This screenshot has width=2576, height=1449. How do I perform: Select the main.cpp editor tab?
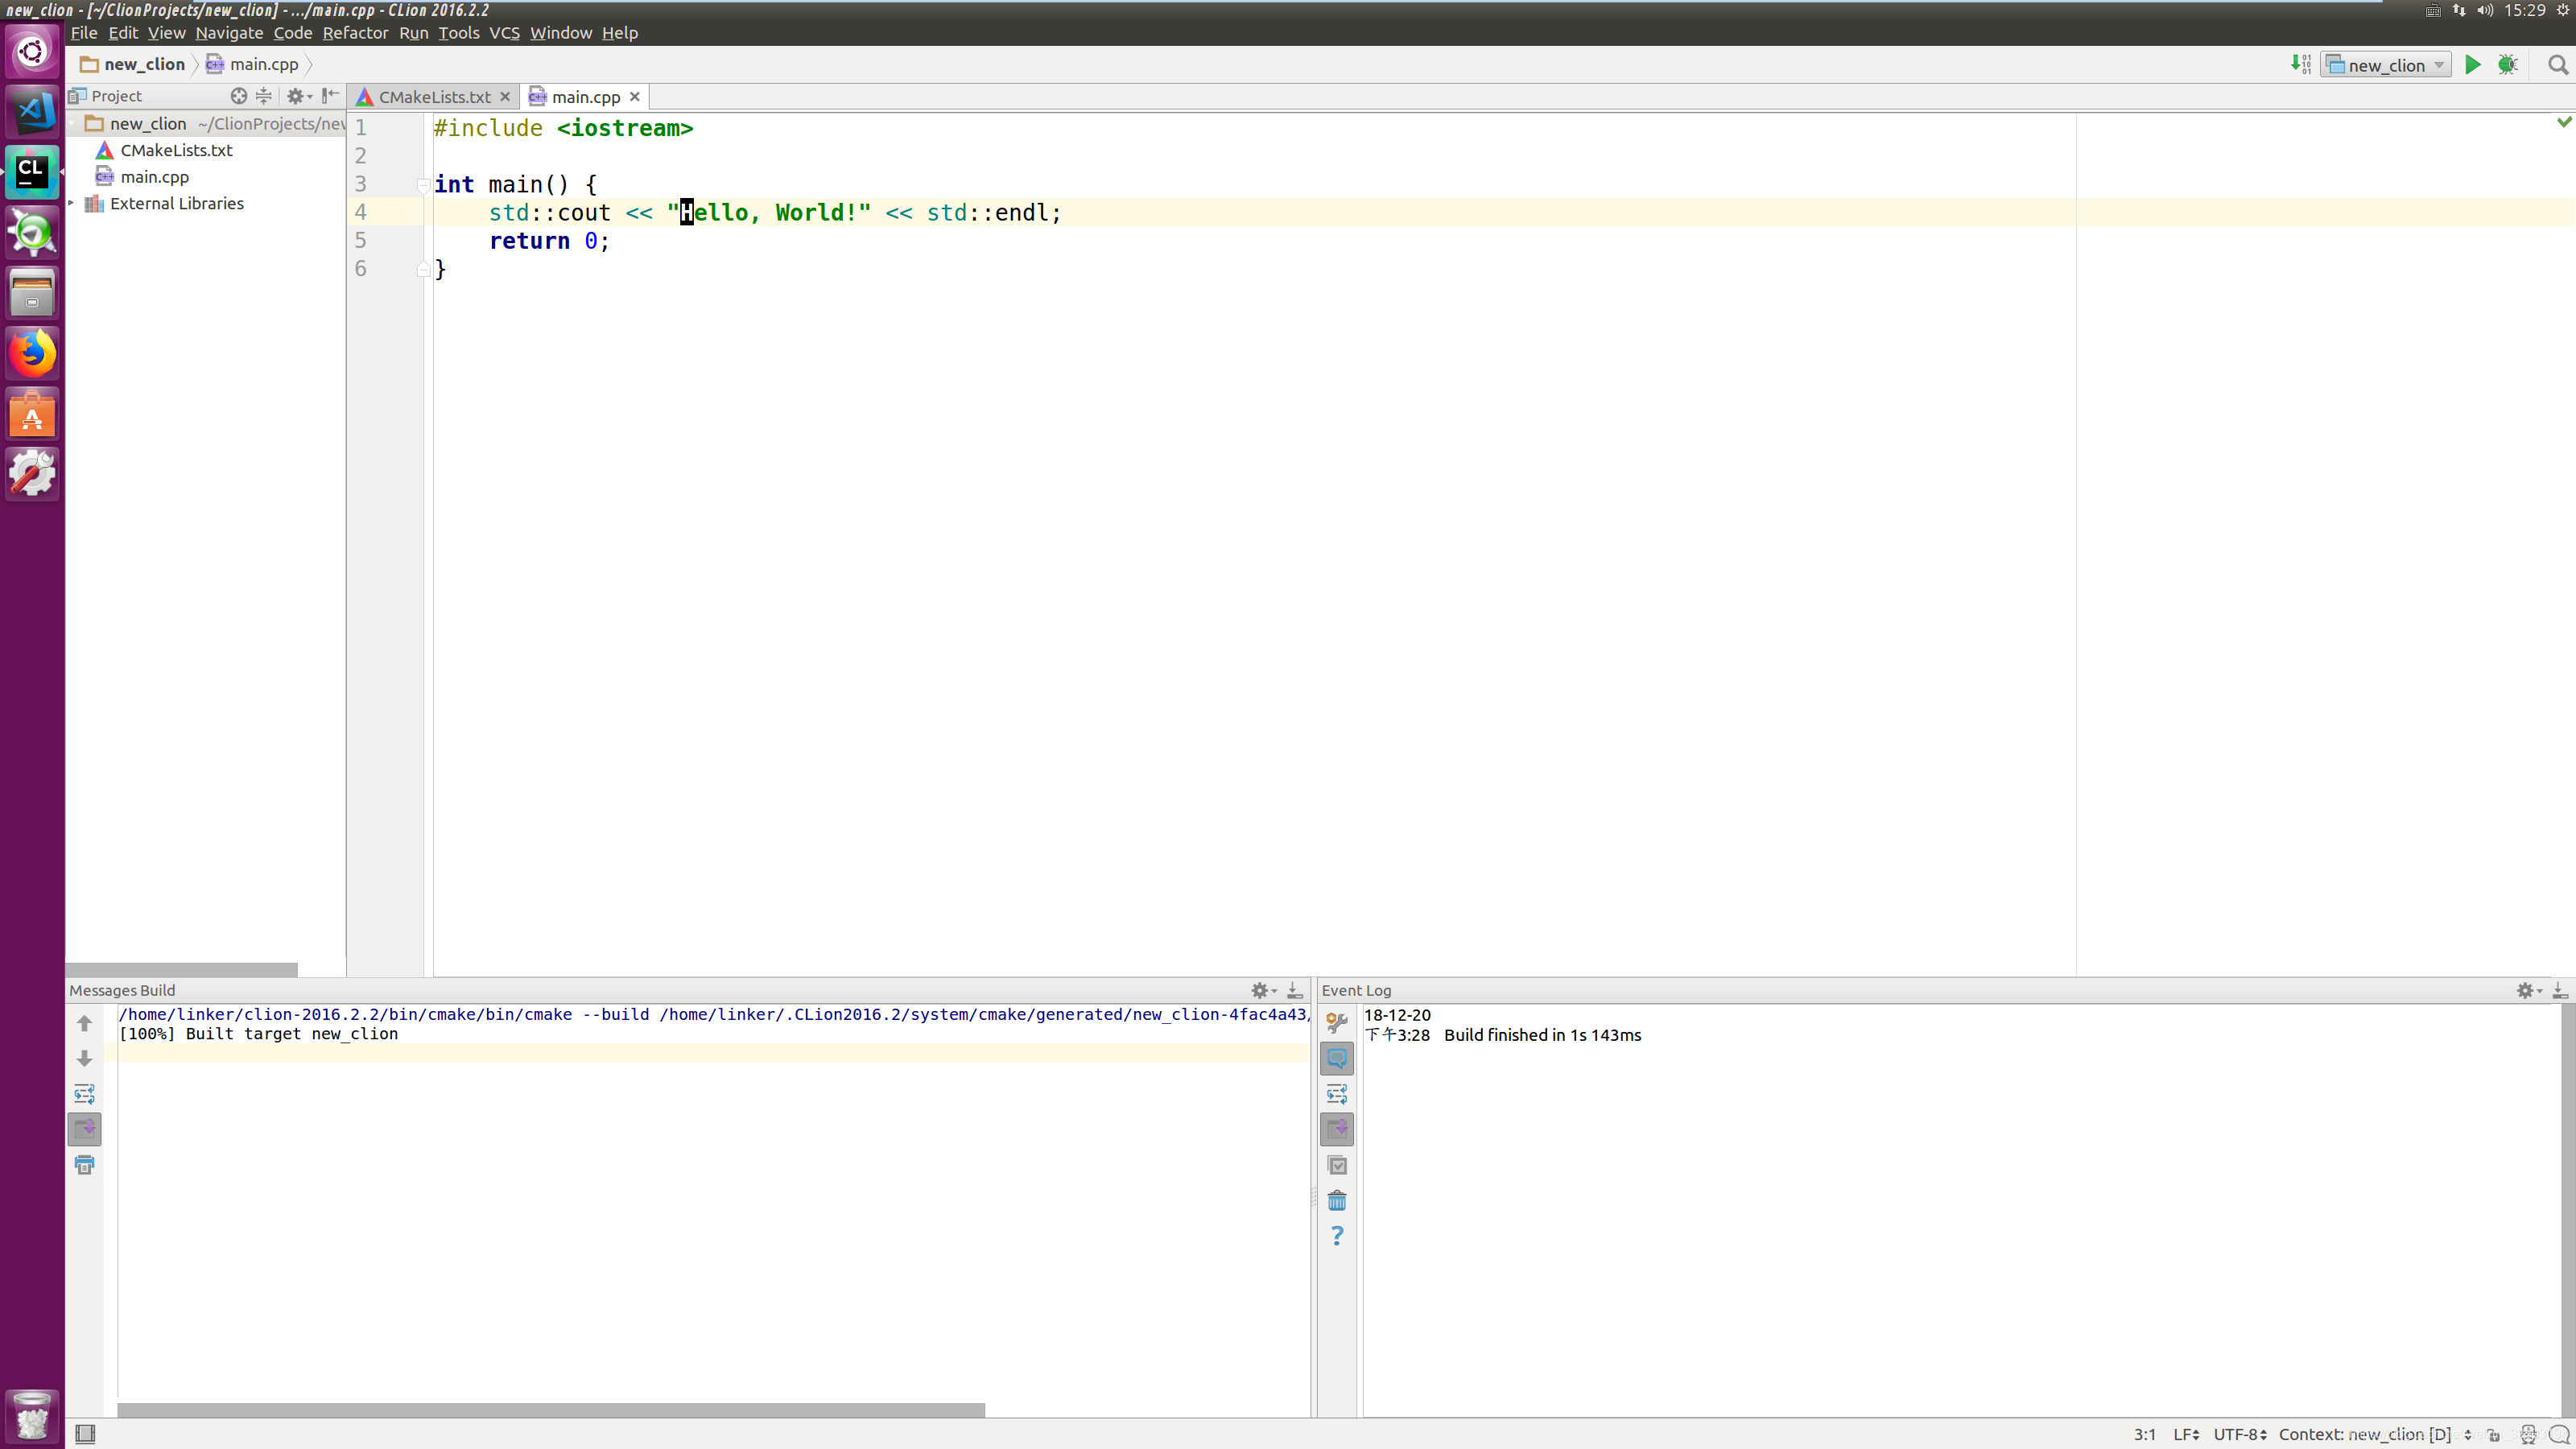pyautogui.click(x=585, y=97)
